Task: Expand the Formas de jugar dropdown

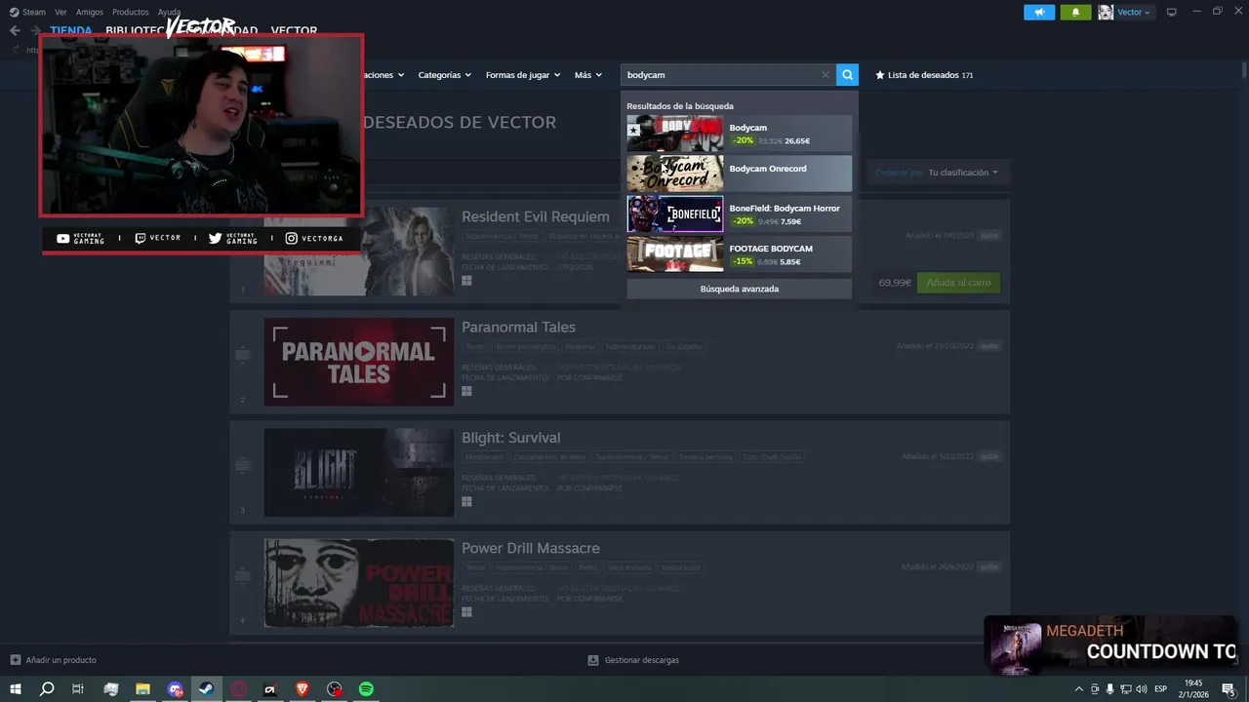Action: click(x=523, y=75)
